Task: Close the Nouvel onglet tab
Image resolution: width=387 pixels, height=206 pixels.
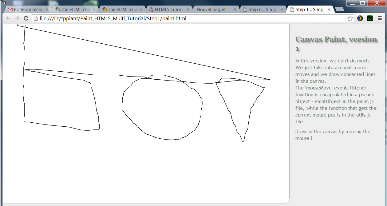Action: pos(235,9)
